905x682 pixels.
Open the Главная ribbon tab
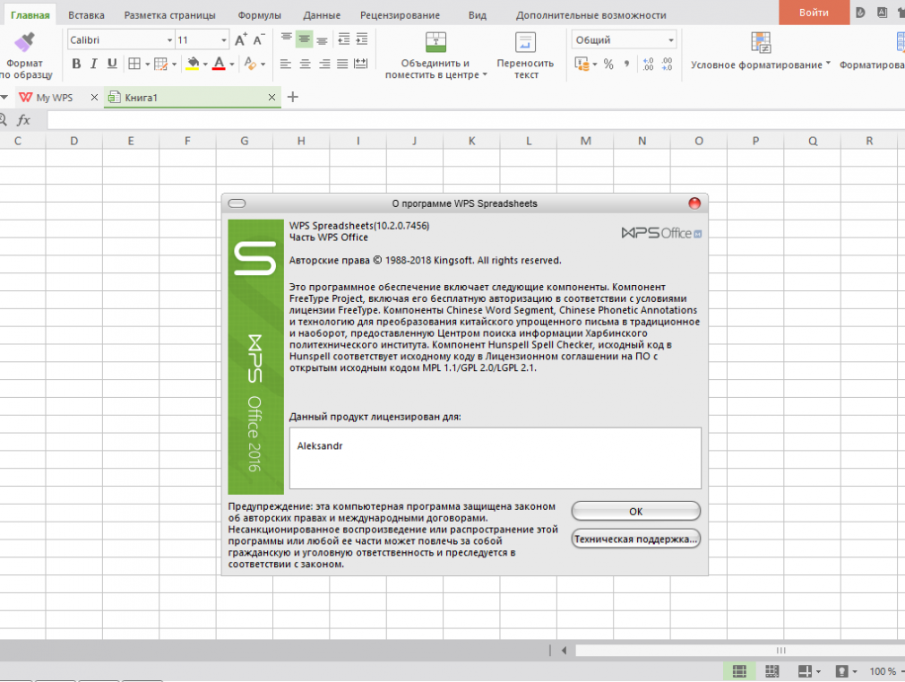coord(30,15)
